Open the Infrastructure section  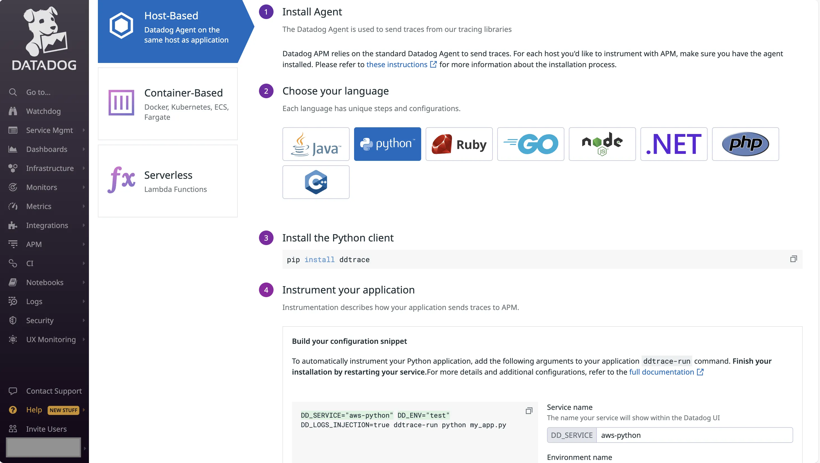click(x=50, y=168)
